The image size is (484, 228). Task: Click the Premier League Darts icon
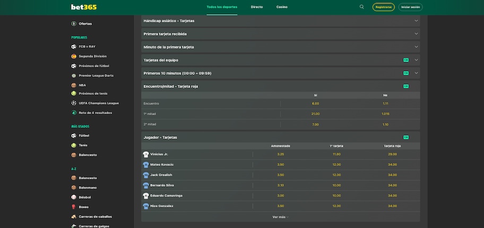[74, 76]
